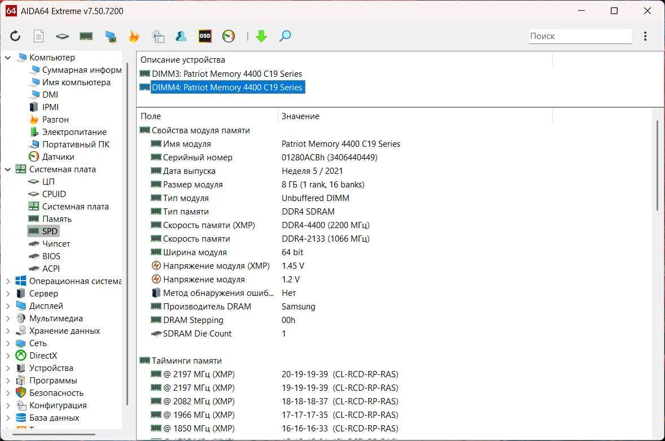Open the Электропитание tree item

pos(68,132)
